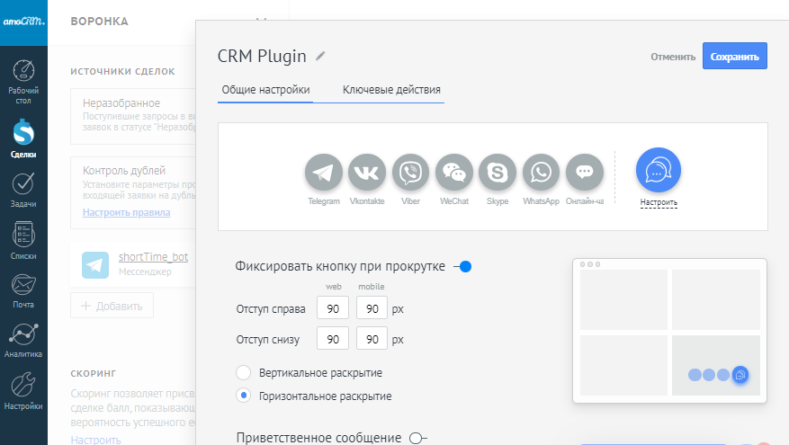Open the Общие настройки tab
The height and width of the screenshot is (445, 789).
click(265, 90)
